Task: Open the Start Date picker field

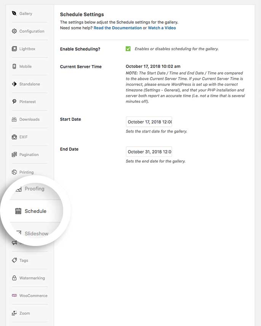Action: click(149, 121)
